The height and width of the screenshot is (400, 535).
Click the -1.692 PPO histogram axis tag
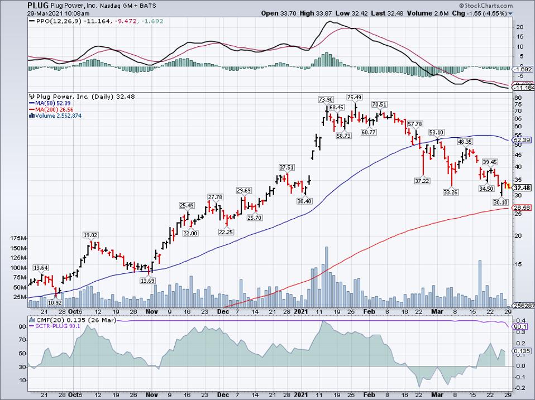click(x=523, y=69)
